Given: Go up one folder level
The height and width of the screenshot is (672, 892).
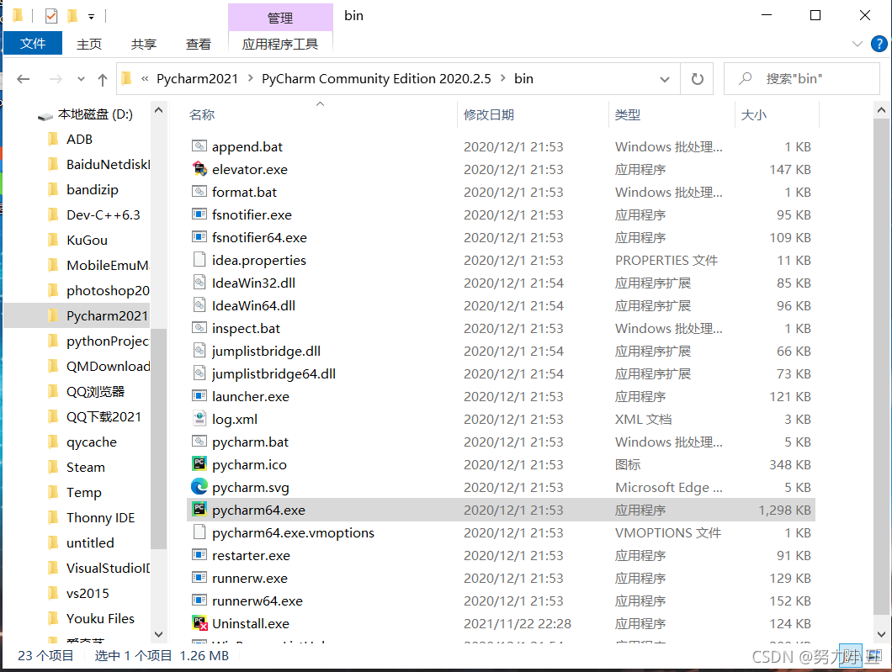Looking at the screenshot, I should tap(103, 80).
